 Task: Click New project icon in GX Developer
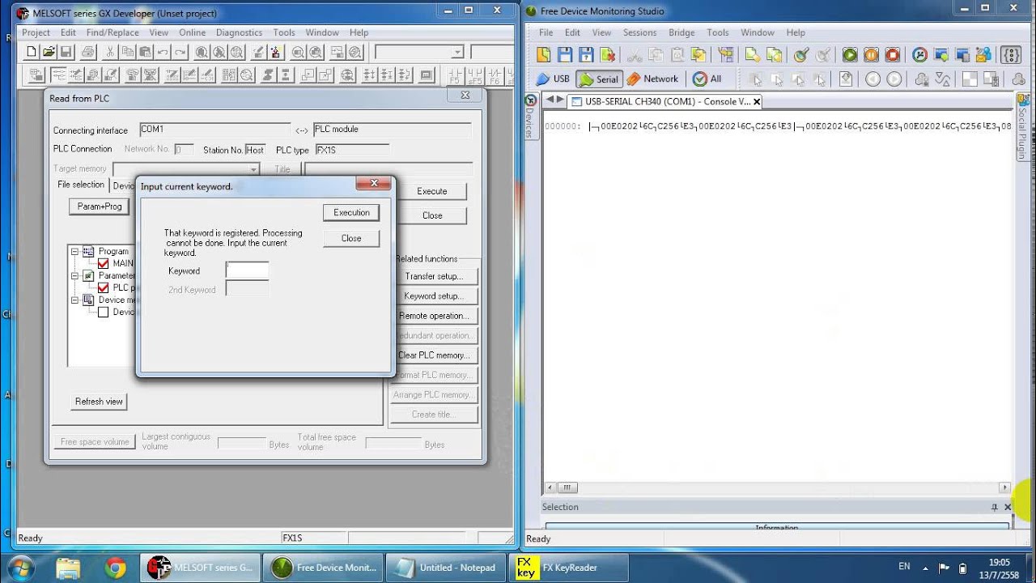32,52
